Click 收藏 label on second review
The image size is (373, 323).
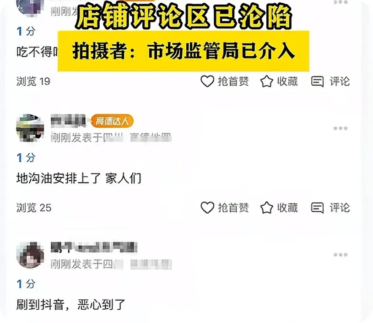click(x=287, y=208)
